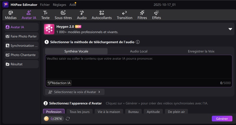Switch to the Audio Local tab
236x125 pixels.
tap(139, 51)
